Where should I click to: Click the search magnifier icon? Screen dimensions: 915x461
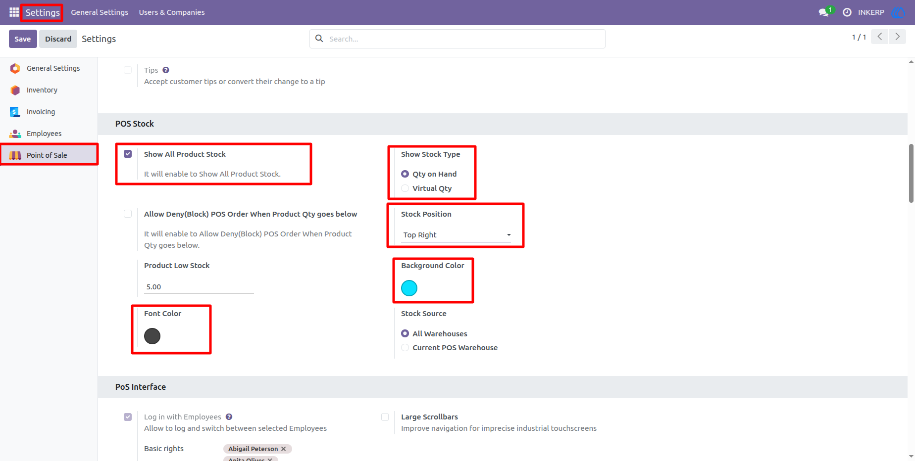pyautogui.click(x=319, y=39)
